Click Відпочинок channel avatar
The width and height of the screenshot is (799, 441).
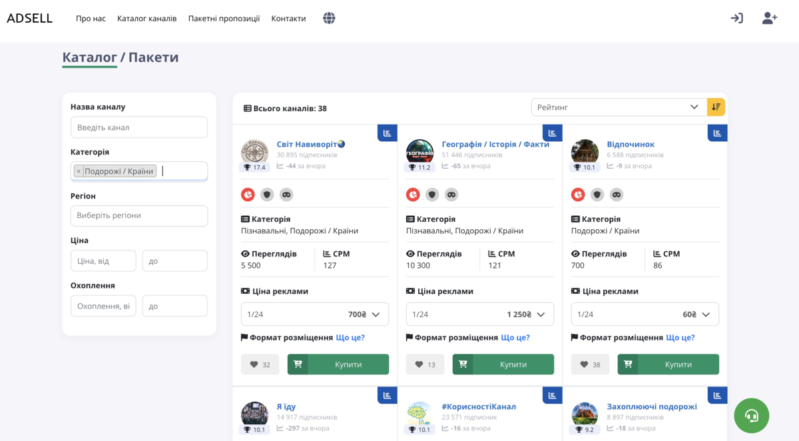pyautogui.click(x=585, y=153)
